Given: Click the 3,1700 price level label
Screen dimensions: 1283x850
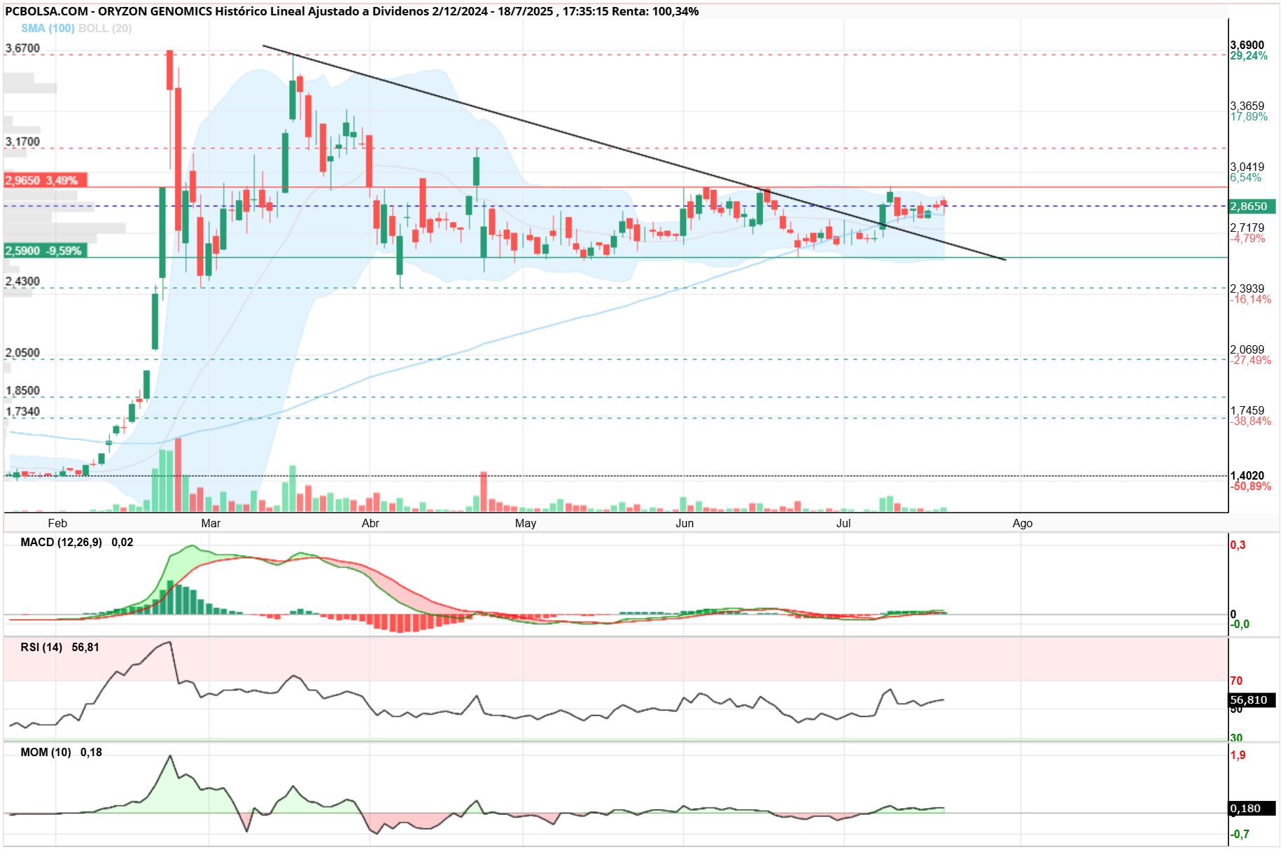Looking at the screenshot, I should [22, 141].
